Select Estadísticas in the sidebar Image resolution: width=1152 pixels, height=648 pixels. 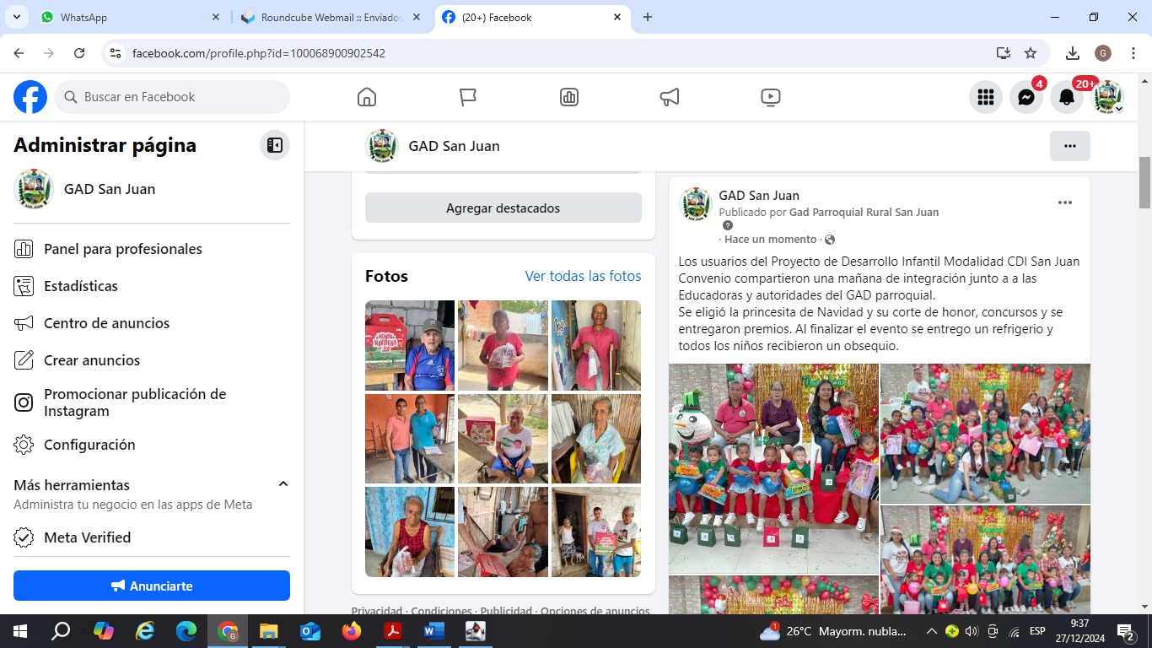point(81,286)
